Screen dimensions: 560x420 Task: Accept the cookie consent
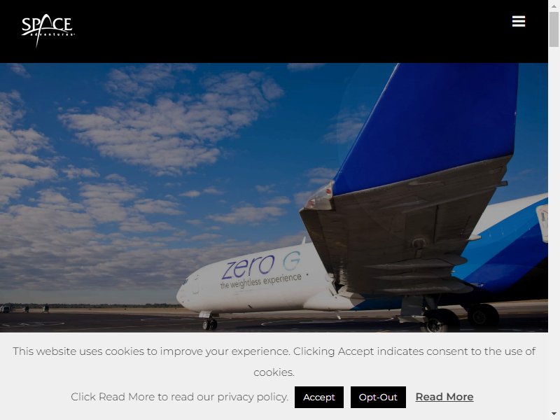[x=319, y=397]
